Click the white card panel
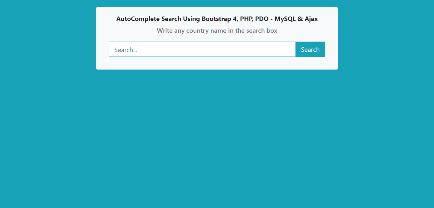 pyautogui.click(x=217, y=64)
